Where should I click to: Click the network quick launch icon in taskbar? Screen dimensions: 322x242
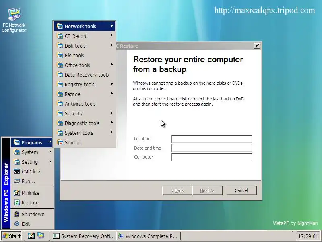pyautogui.click(x=41, y=236)
